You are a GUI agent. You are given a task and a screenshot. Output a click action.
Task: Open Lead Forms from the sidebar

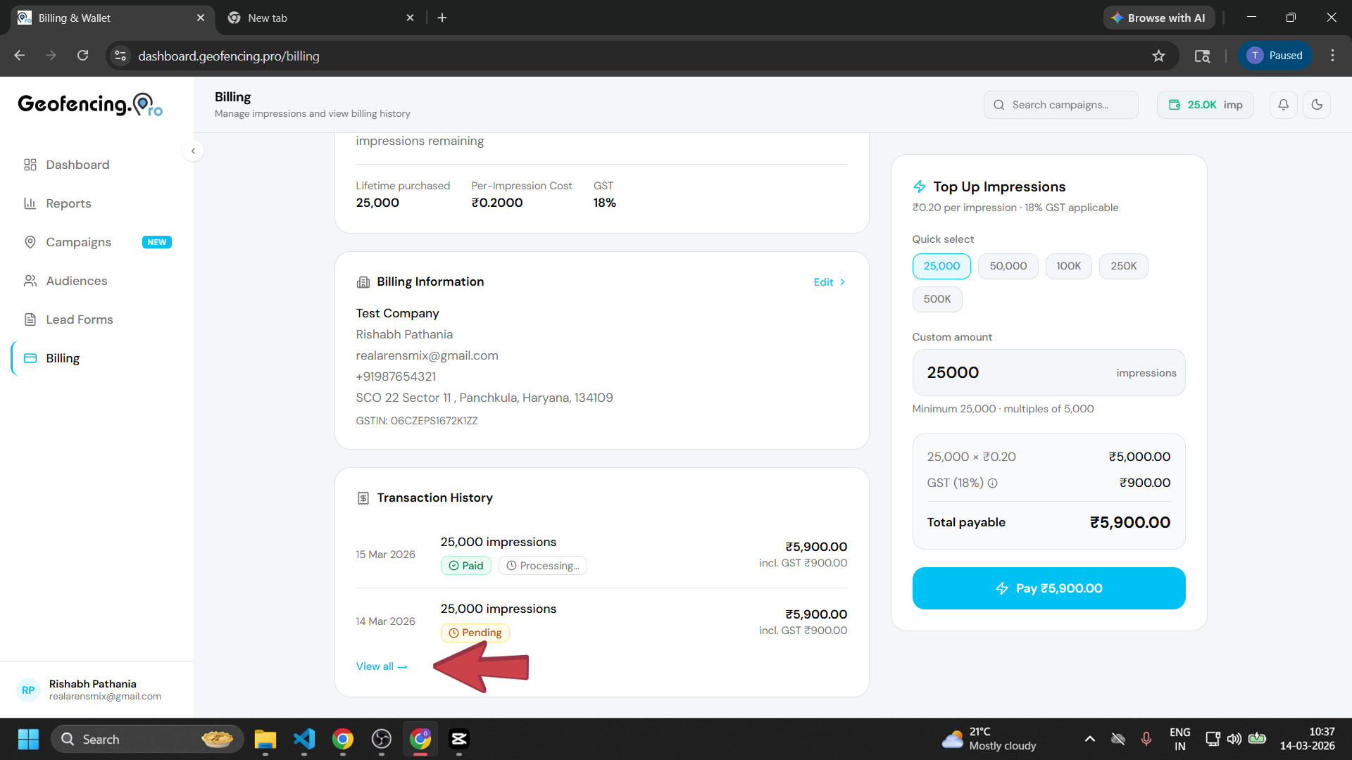(79, 319)
